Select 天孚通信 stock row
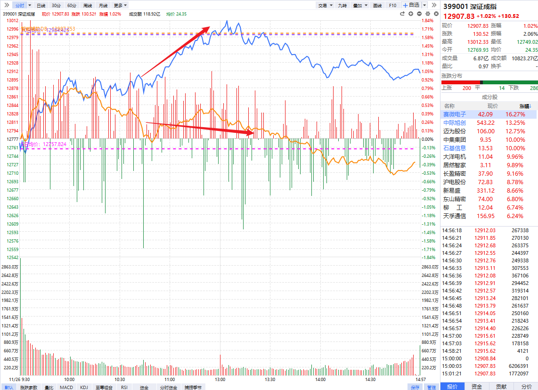 [x=489, y=216]
